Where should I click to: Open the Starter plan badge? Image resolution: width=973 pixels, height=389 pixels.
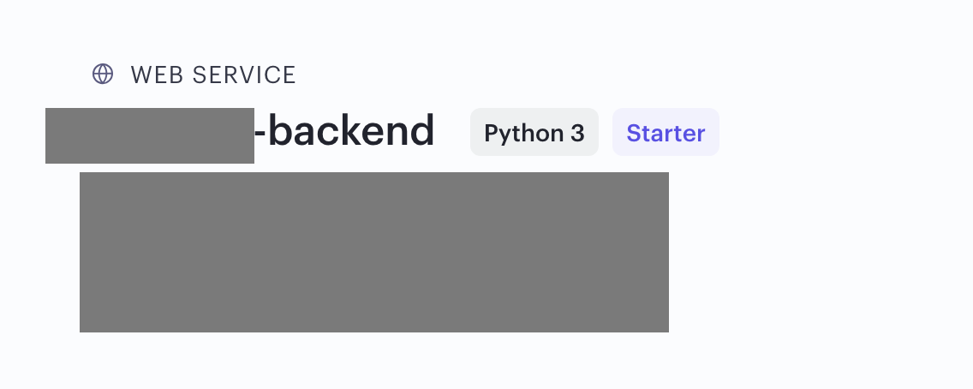point(666,132)
